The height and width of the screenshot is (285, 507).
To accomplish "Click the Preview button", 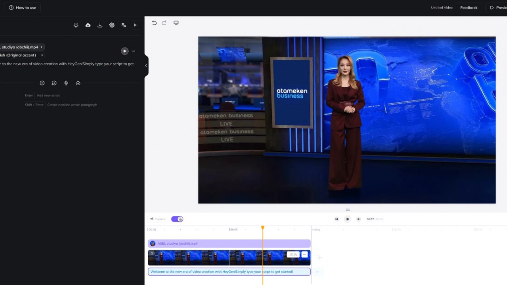I will 498,8.
